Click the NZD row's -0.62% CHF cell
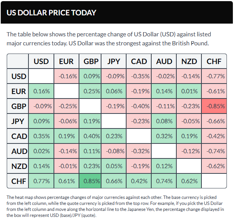The width and height of the screenshot is (234, 221). pyautogui.click(x=214, y=166)
